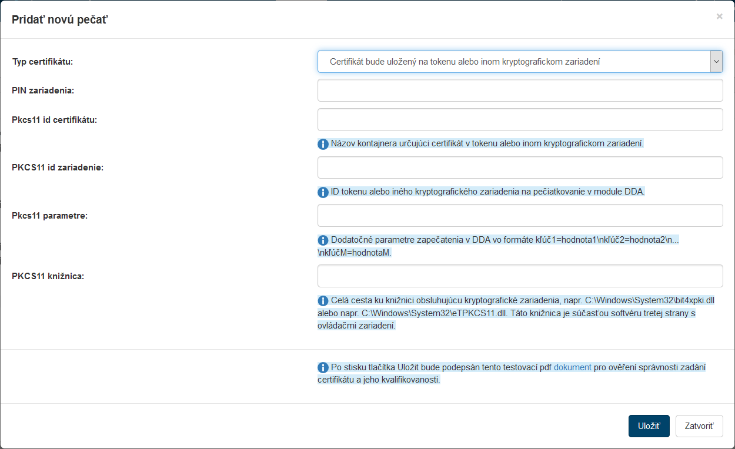Click info icon beside 'Po stisku tlačítka' note
Viewport: 735px width, 449px height.
coord(323,368)
